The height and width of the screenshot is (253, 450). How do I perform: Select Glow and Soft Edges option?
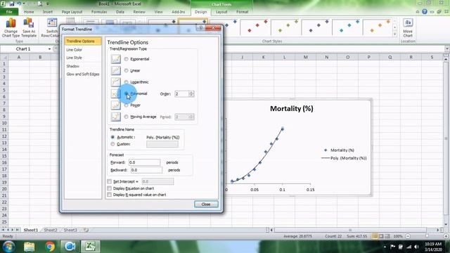pyautogui.click(x=83, y=74)
